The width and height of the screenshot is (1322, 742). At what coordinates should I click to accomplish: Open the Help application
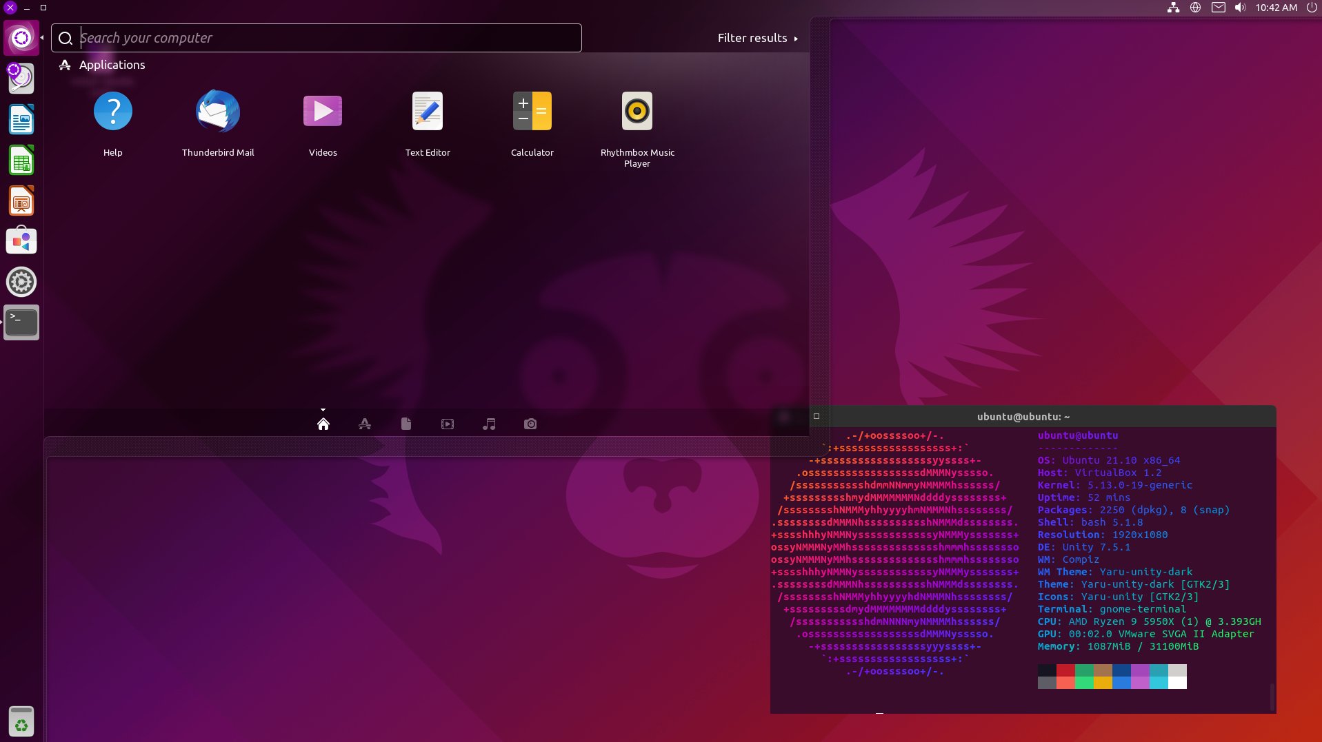pos(112,112)
